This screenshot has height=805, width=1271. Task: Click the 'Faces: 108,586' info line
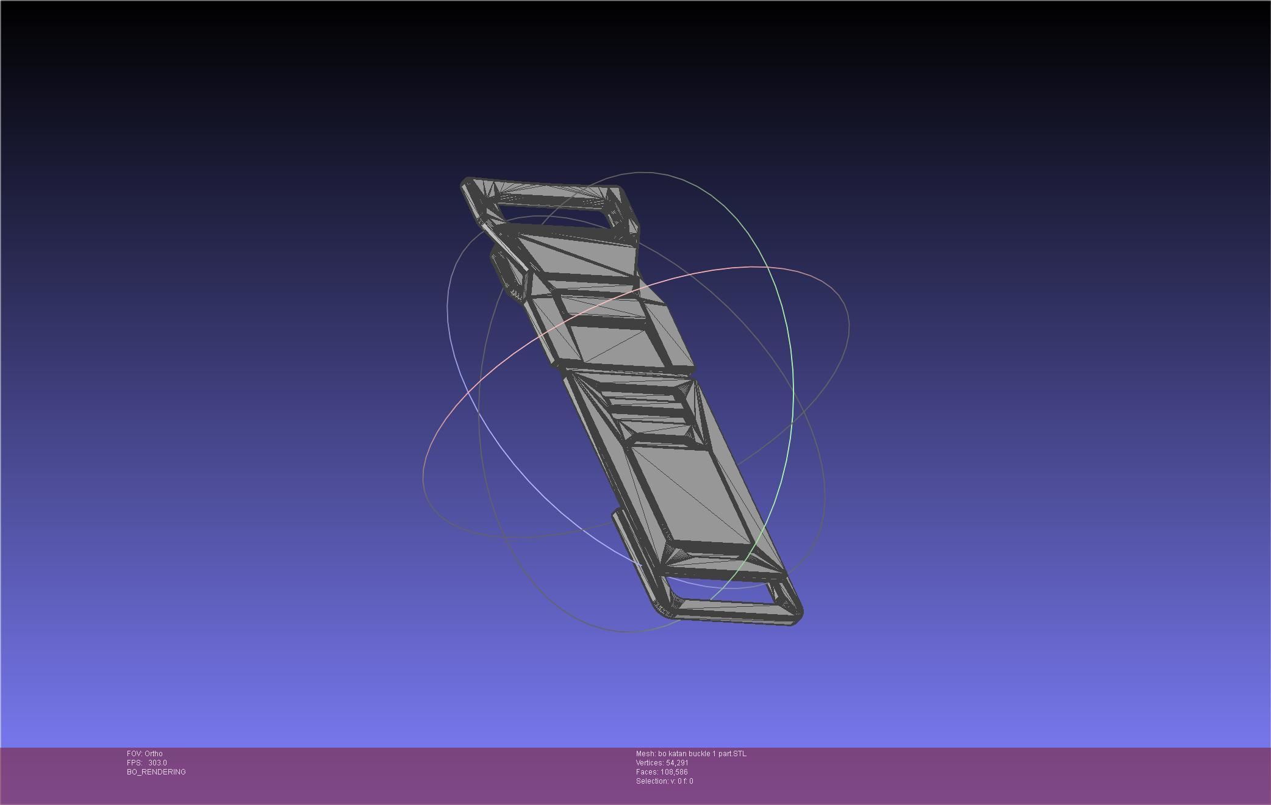[662, 772]
